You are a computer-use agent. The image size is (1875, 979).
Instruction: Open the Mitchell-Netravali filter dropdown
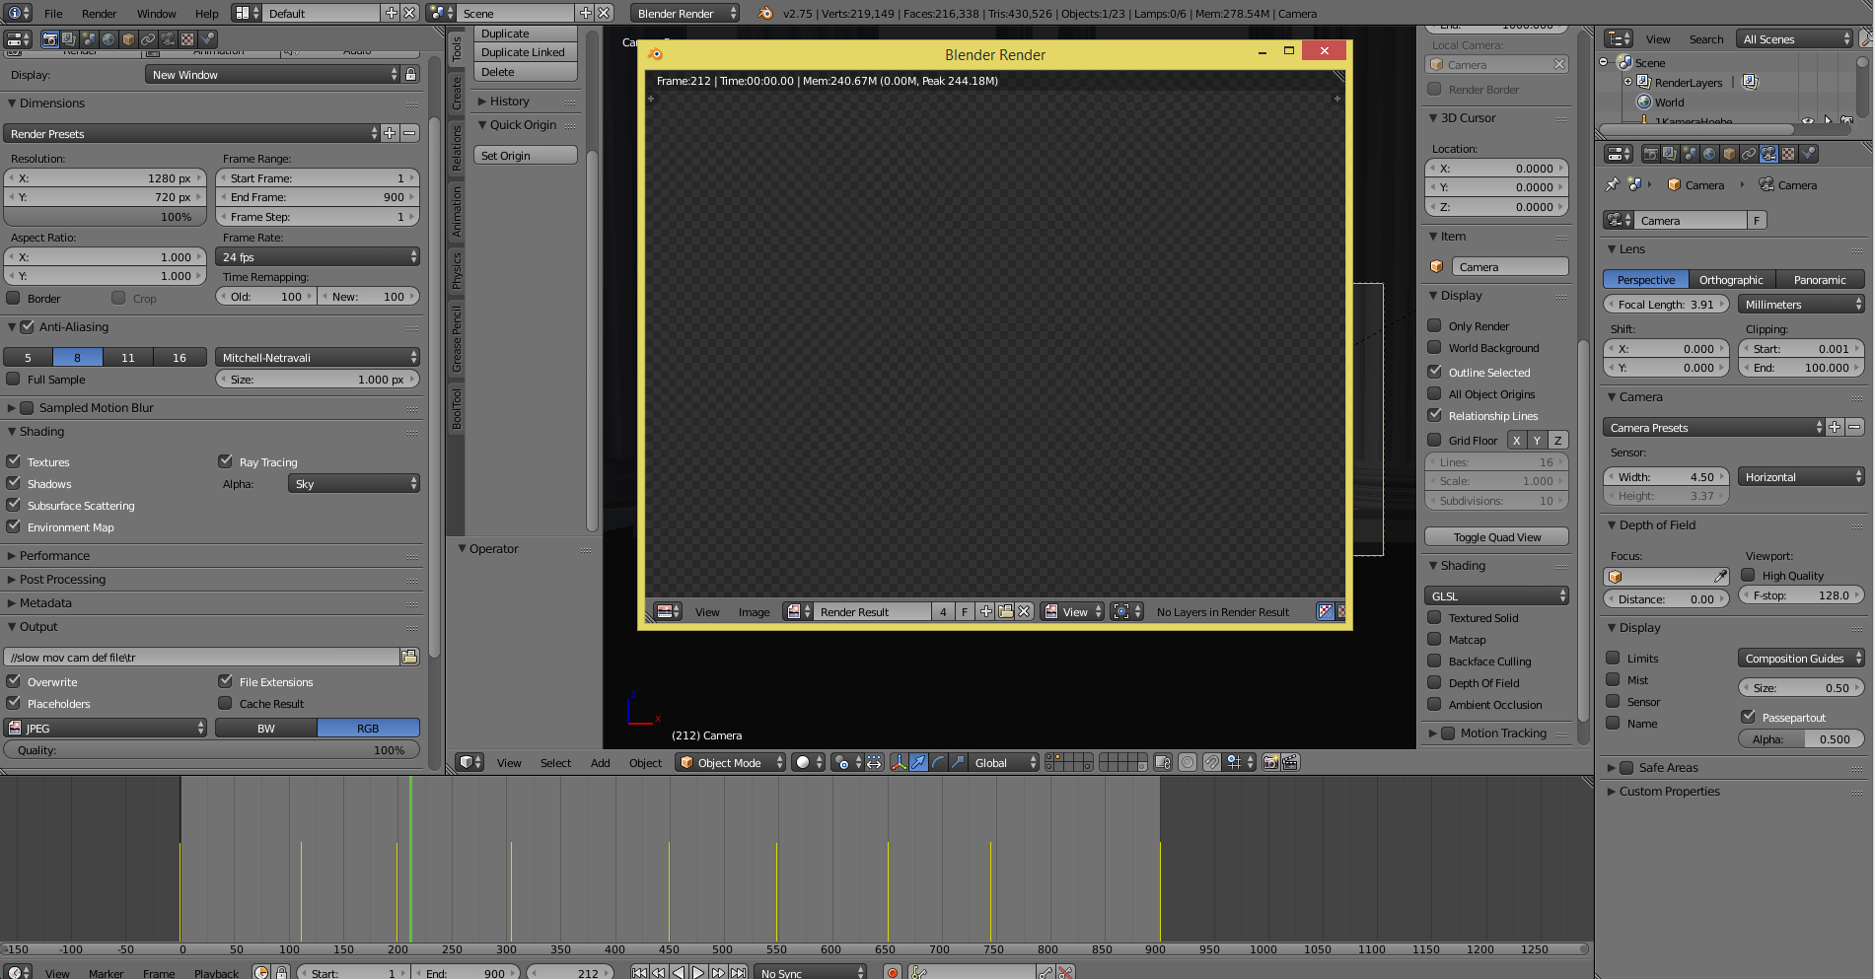(x=318, y=357)
